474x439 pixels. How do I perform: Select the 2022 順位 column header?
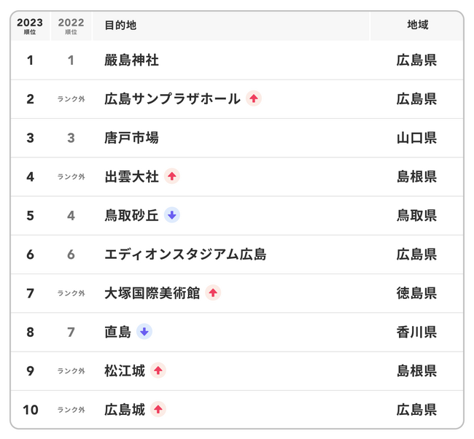click(x=71, y=26)
